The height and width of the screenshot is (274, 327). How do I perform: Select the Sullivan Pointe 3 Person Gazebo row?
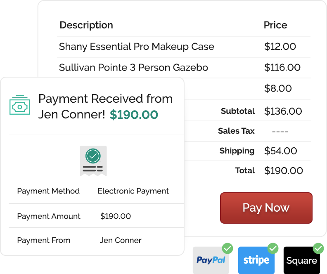pyautogui.click(x=184, y=68)
